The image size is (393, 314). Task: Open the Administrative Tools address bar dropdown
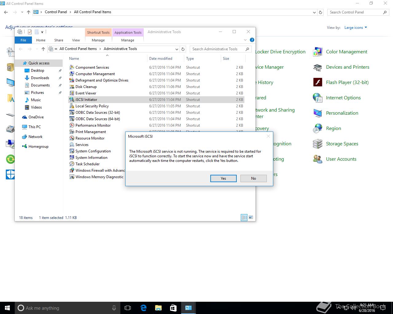tap(177, 49)
